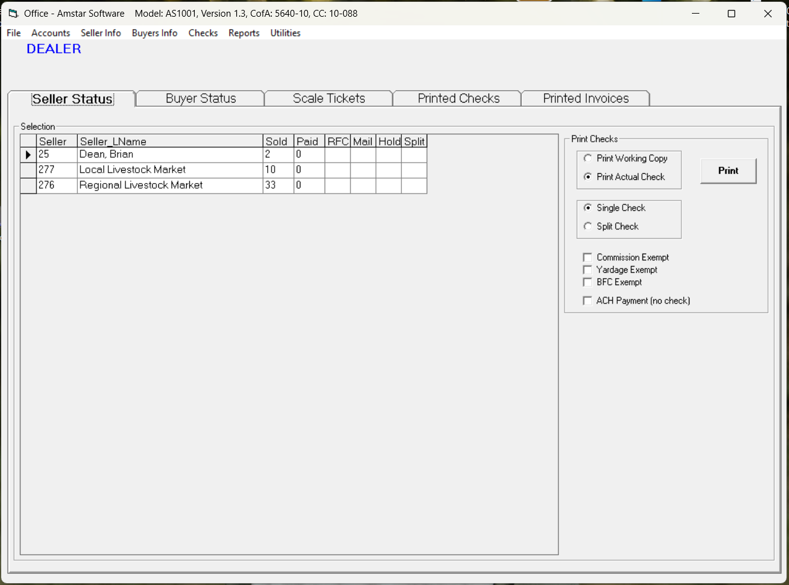Open the Utilities menu

[285, 33]
